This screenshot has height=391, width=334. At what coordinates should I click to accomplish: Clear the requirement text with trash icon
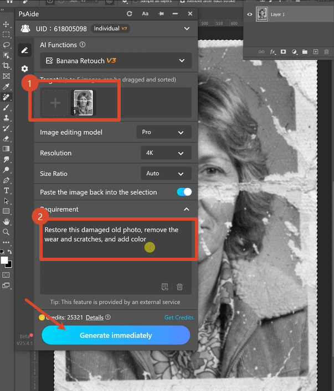click(179, 287)
